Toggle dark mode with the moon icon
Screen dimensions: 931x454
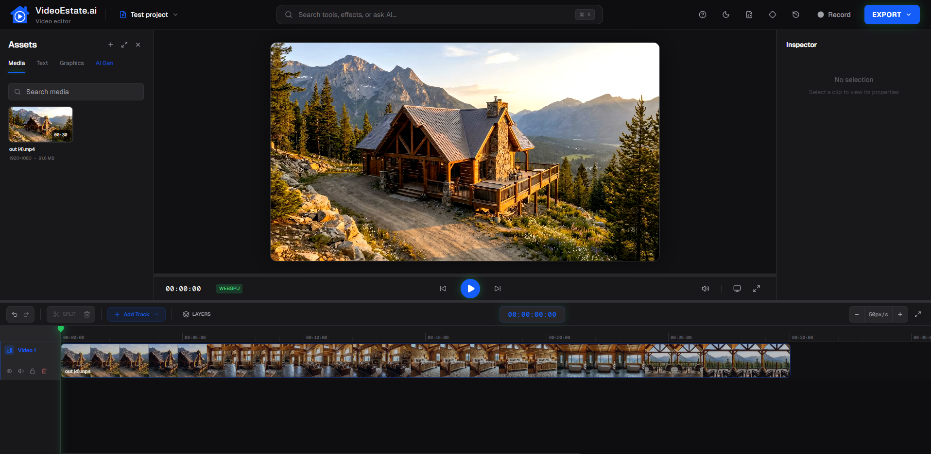click(x=726, y=15)
